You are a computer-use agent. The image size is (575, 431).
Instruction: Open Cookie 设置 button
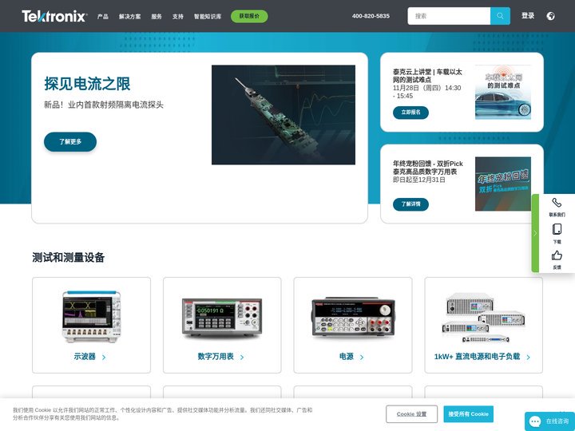pyautogui.click(x=411, y=414)
